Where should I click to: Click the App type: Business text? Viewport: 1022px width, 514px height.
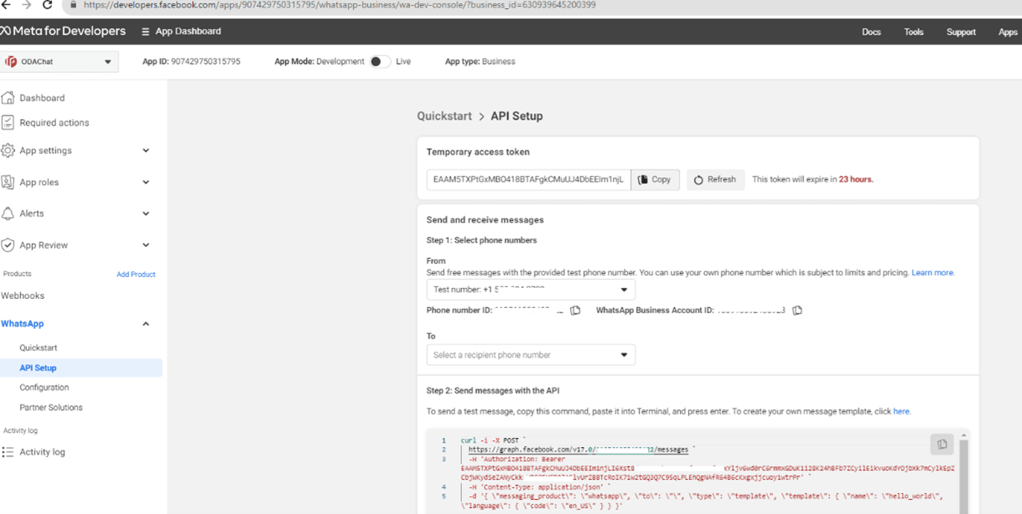click(x=480, y=62)
